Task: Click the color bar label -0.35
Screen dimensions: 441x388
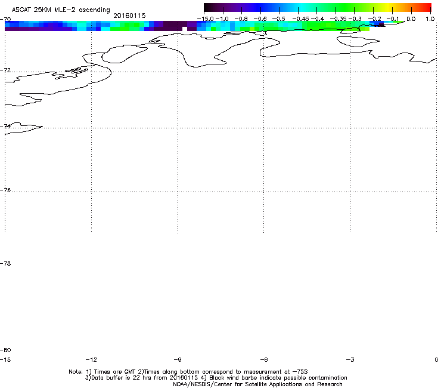Action: pyautogui.click(x=338, y=19)
